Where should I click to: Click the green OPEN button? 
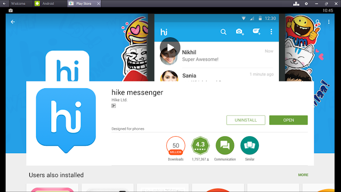coord(288,120)
